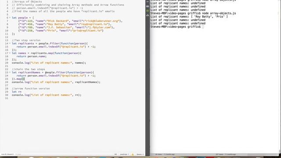Click the //chain the two steps comment
Image resolution: width=281 pixels, height=158 pixels.
(x=28, y=69)
